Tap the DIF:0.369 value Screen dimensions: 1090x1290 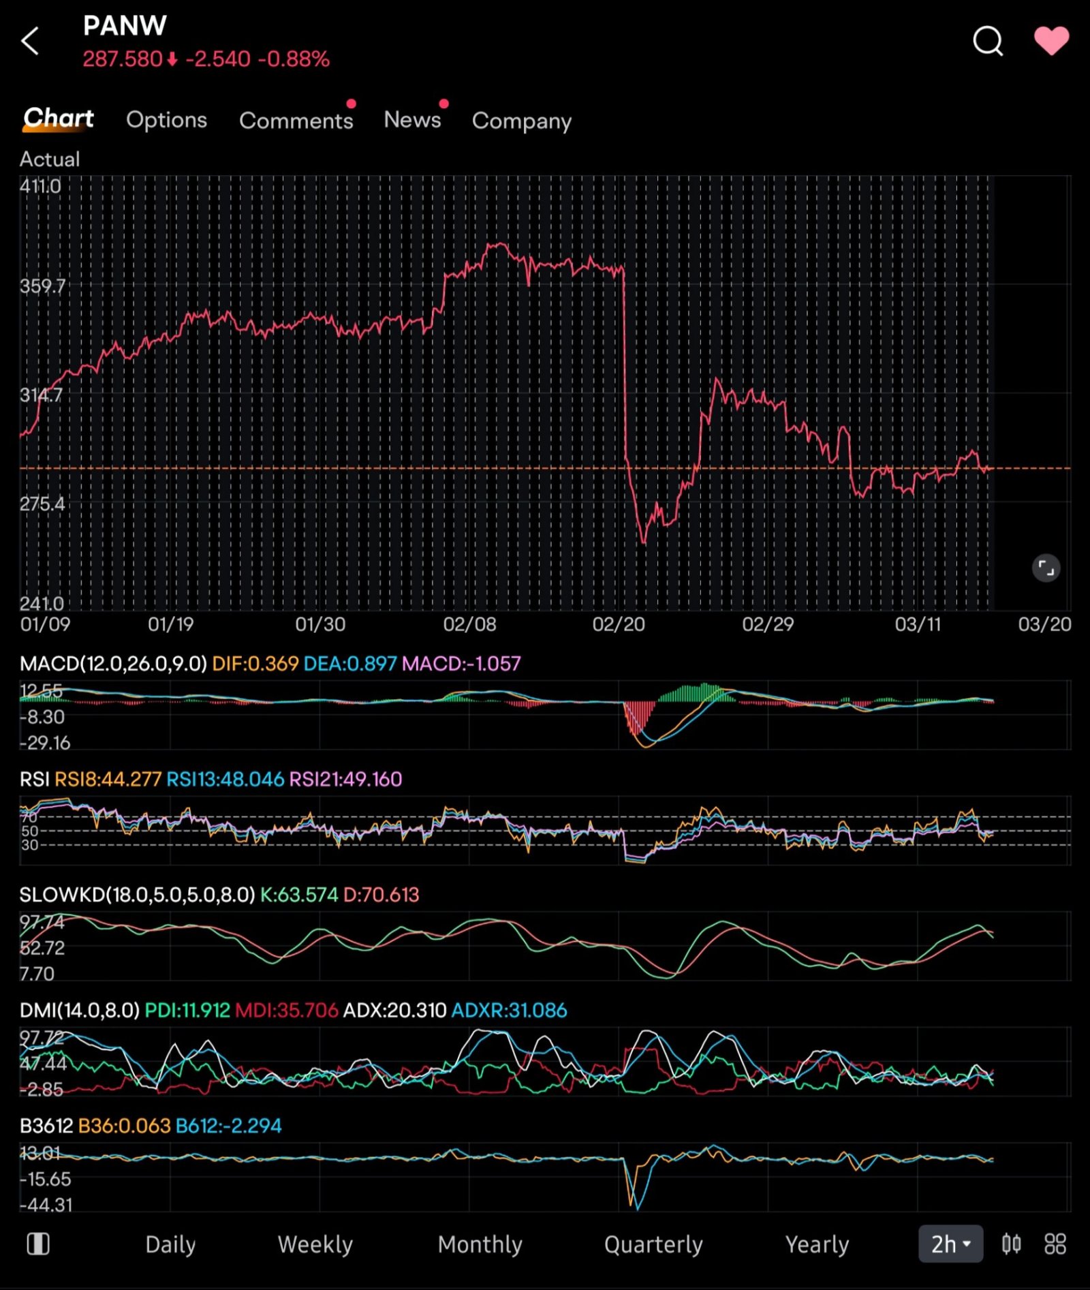click(x=255, y=664)
